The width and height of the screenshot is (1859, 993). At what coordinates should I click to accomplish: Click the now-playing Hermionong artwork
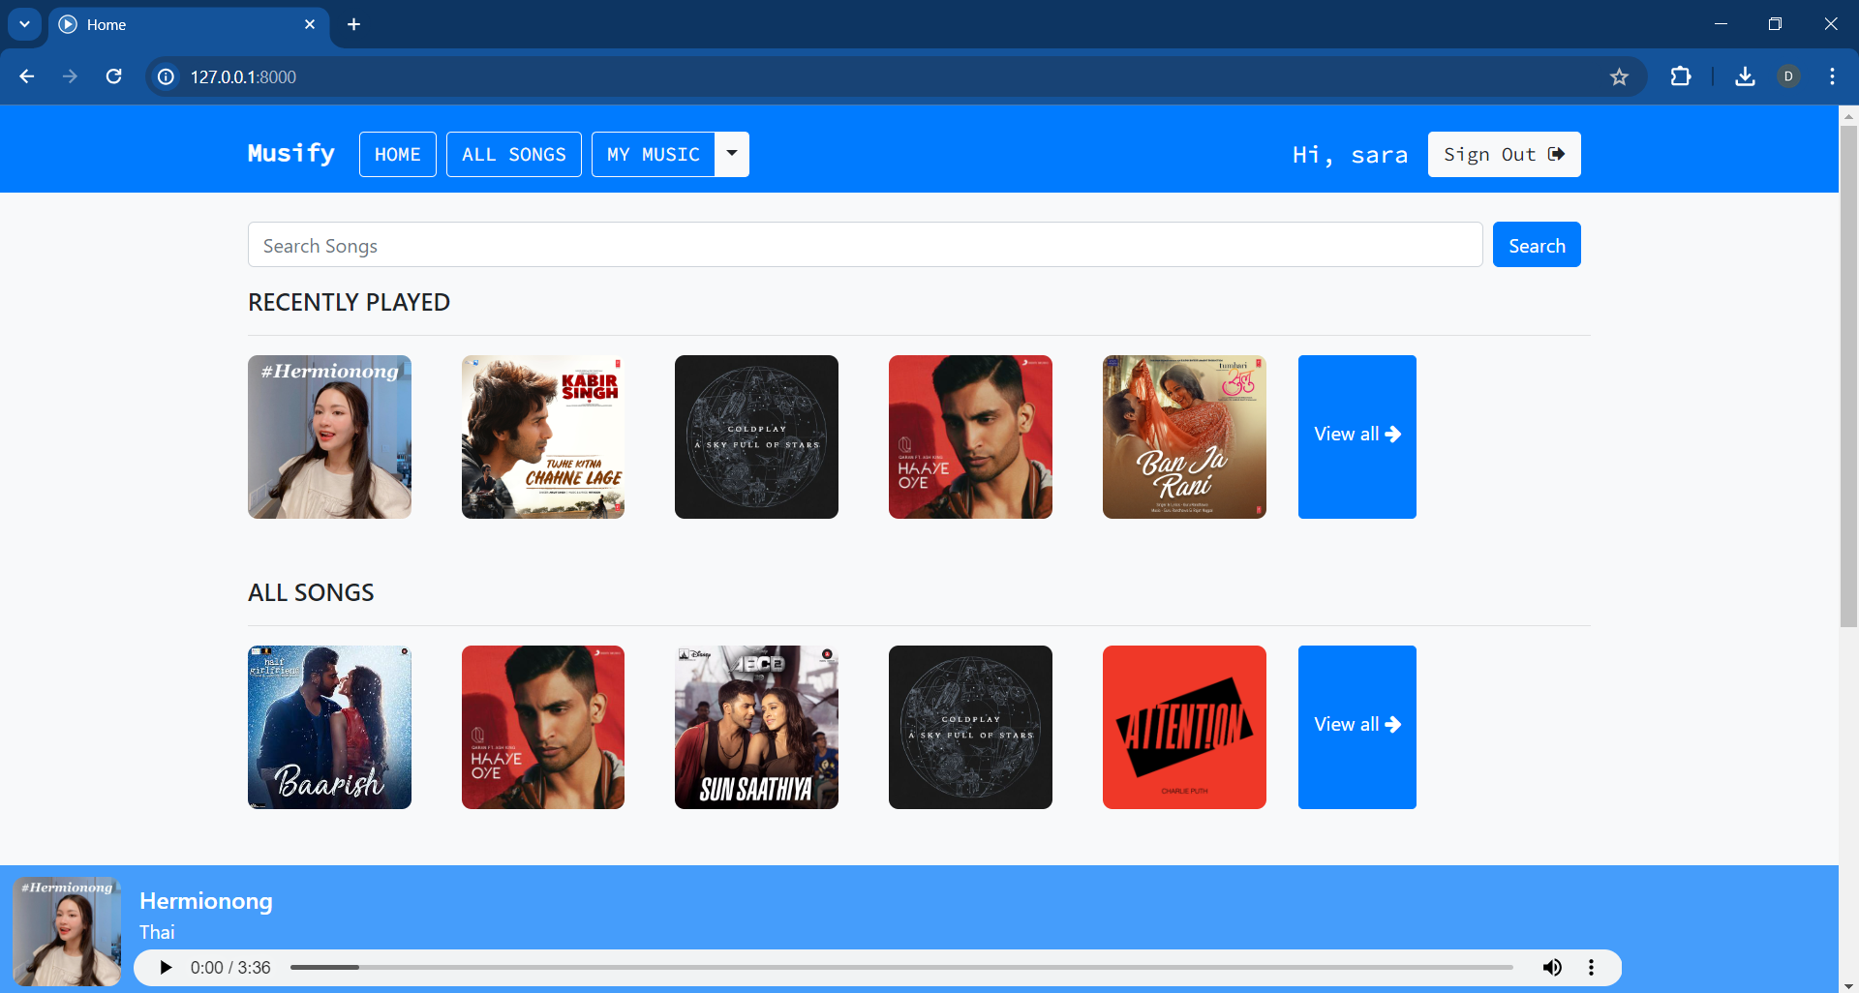coord(67,931)
